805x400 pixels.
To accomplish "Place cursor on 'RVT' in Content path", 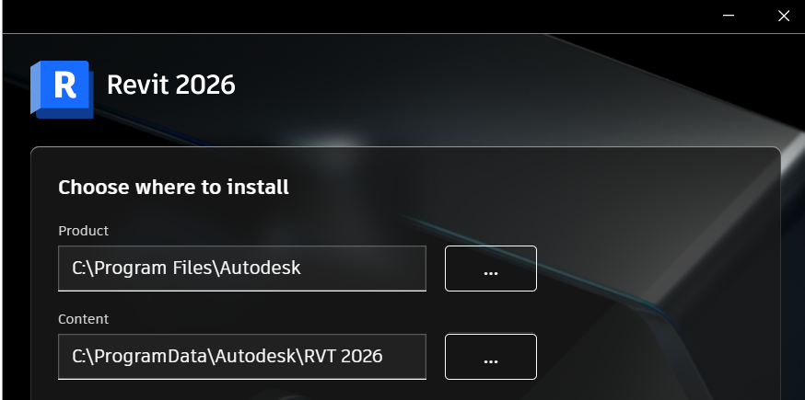I will pyautogui.click(x=320, y=356).
